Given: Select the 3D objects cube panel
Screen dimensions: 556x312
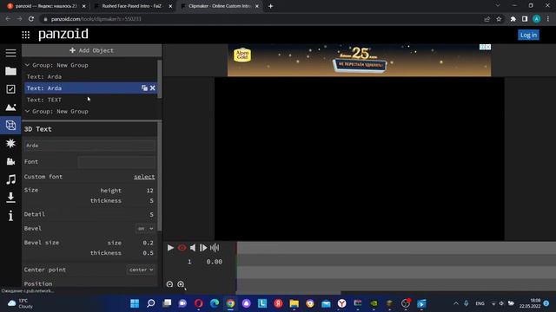Looking at the screenshot, I should point(10,125).
